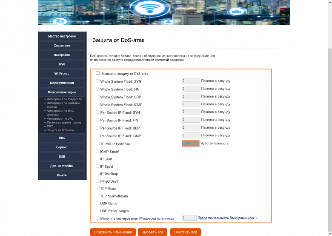Tick Whole System Flood: FIN checkbox
Image resolution: width=332 pixels, height=236 pixels.
point(97,89)
